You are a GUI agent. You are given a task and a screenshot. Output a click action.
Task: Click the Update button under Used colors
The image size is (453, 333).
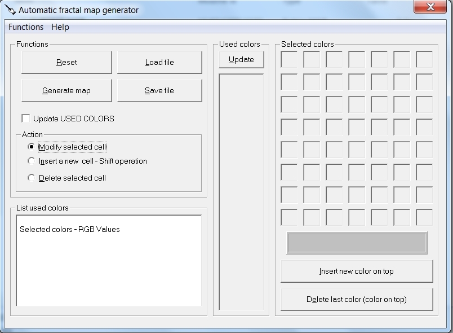(x=241, y=59)
